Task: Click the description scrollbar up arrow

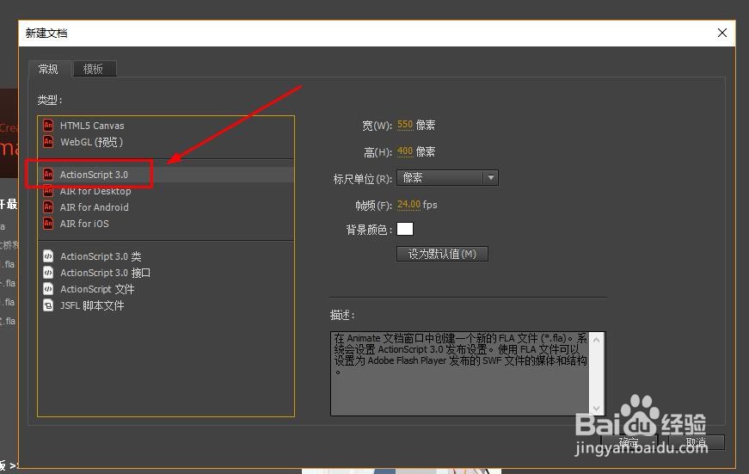Action: 596,340
